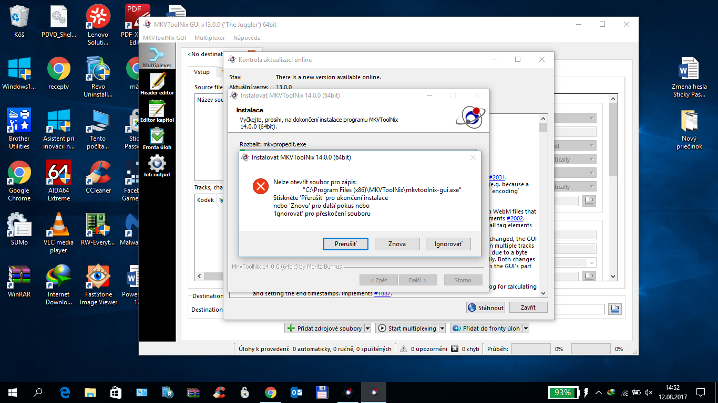Expand the Přidat zdrojové soubory dropdown arrow
This screenshot has height=403, width=718.
(x=367, y=328)
